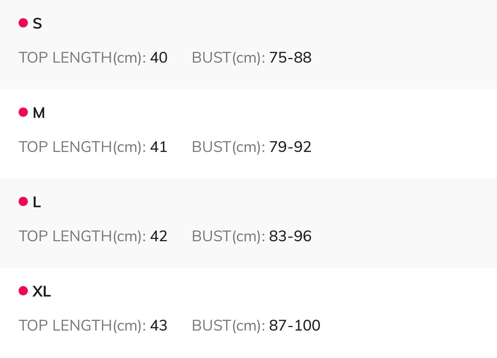Viewport: 497px width, 358px height.
Task: Click the bust range 83-96
Action: click(x=290, y=237)
